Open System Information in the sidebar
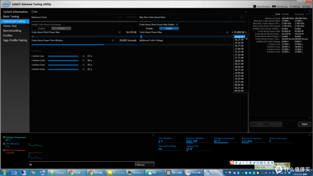This screenshot has height=176, width=313. pos(15,12)
